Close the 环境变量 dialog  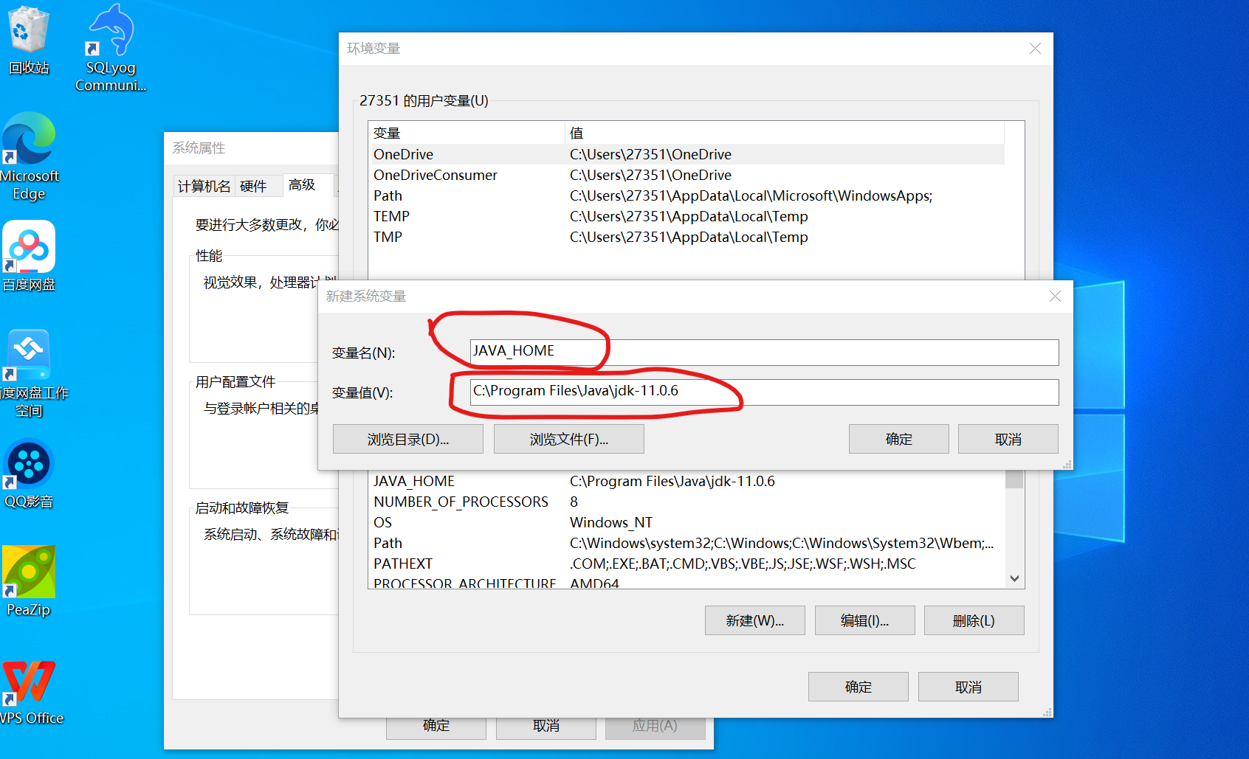[x=1035, y=49]
